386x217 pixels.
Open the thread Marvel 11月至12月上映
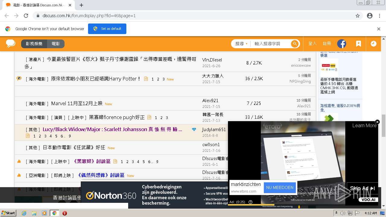tap(77, 103)
